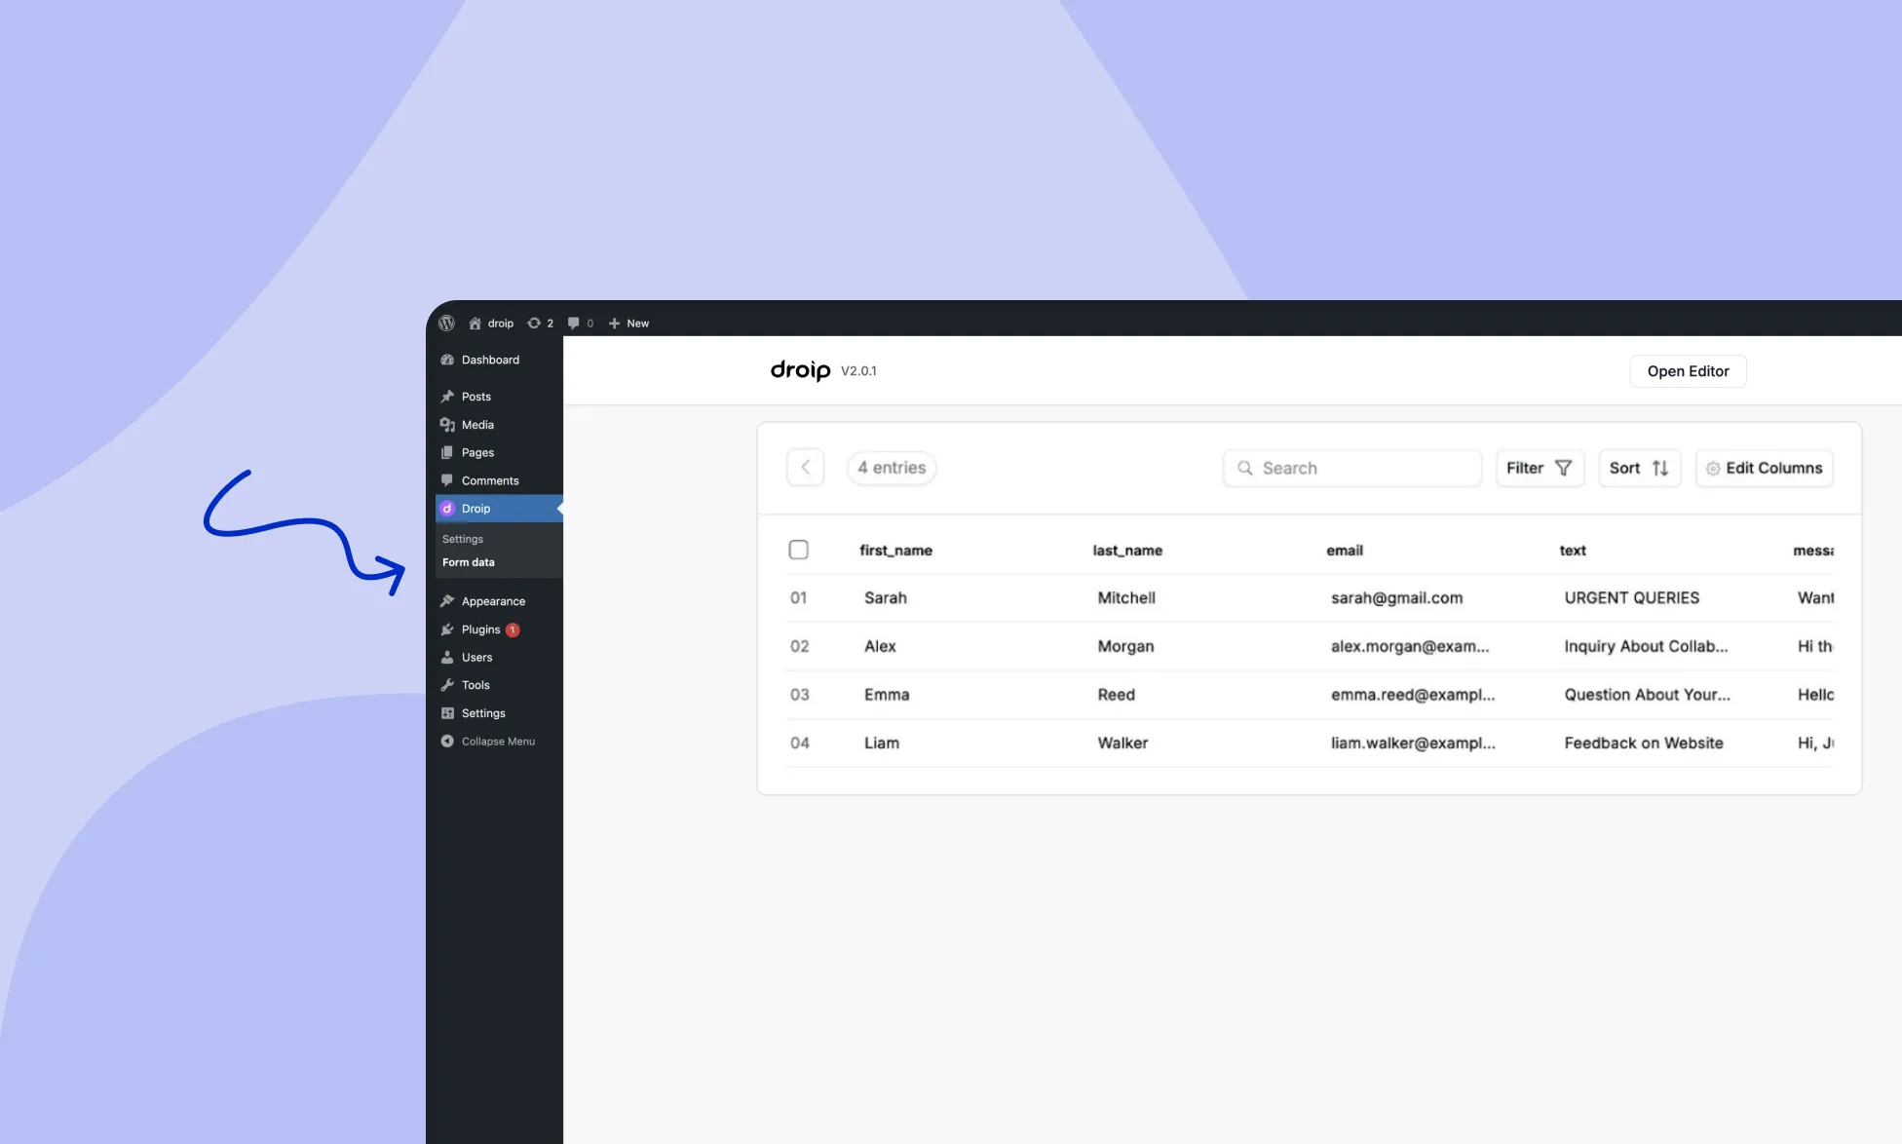Go back with the left chevron button
This screenshot has height=1144, width=1902.
(806, 468)
